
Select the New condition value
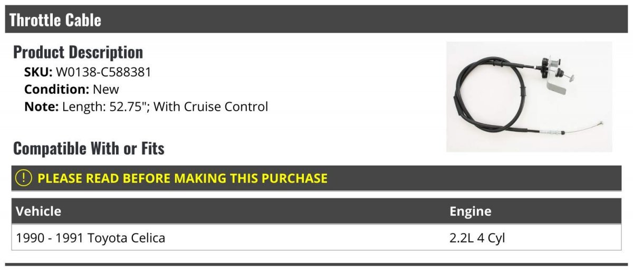[106, 89]
